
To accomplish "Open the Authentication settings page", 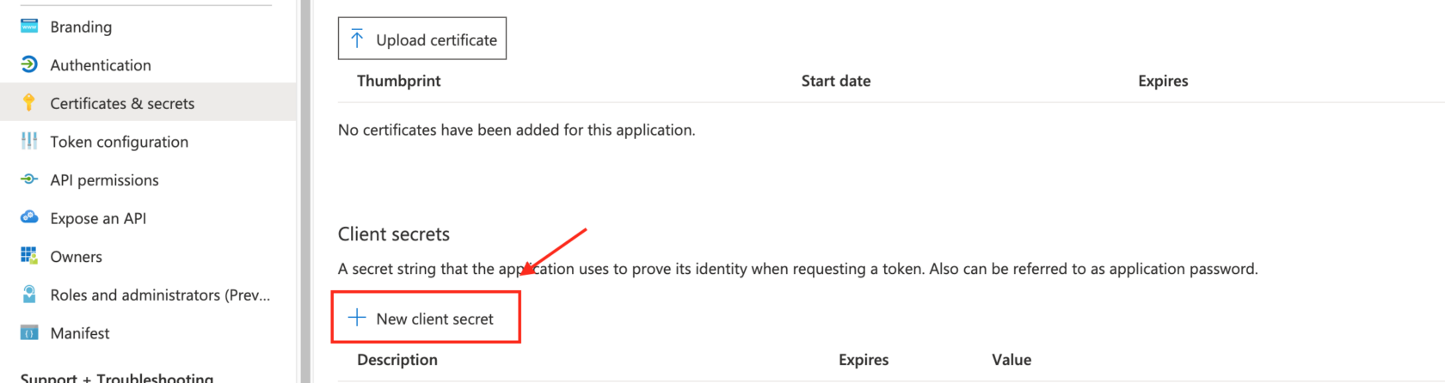I will [101, 65].
